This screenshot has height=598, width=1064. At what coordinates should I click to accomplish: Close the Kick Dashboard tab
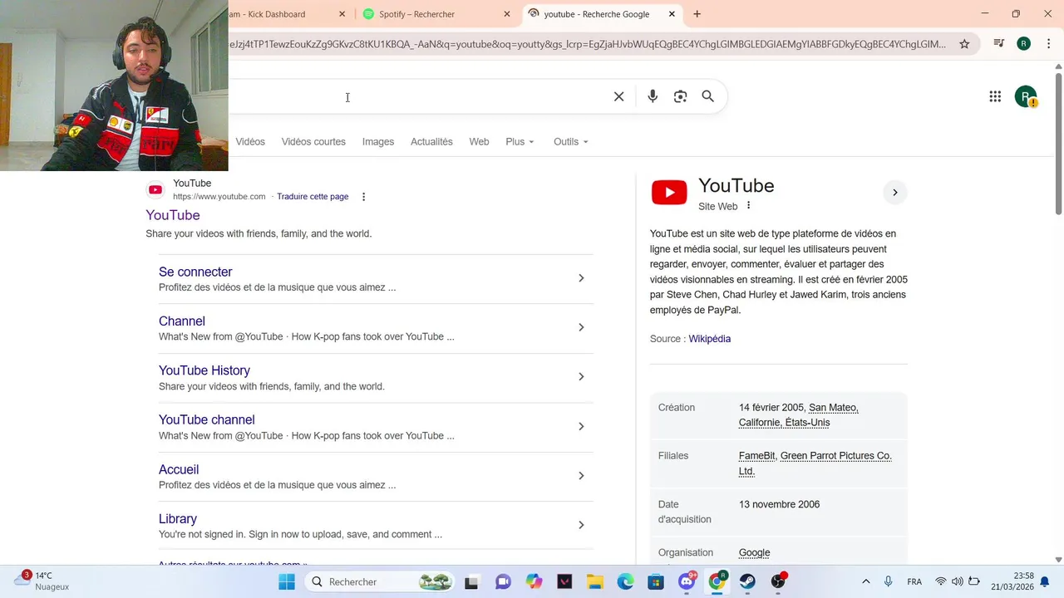(342, 14)
